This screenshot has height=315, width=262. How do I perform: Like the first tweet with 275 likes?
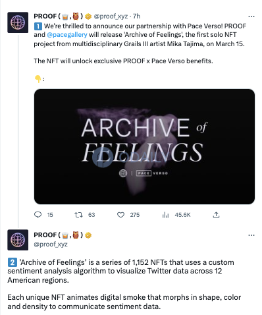coord(120,215)
